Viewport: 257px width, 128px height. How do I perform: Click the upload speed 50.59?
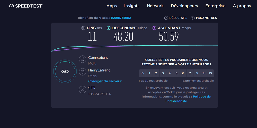(169, 36)
